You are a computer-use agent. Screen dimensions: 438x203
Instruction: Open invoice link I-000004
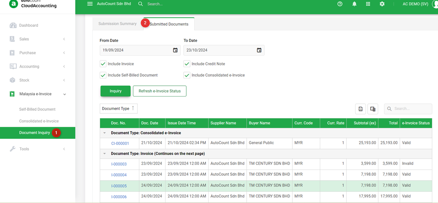[119, 175]
